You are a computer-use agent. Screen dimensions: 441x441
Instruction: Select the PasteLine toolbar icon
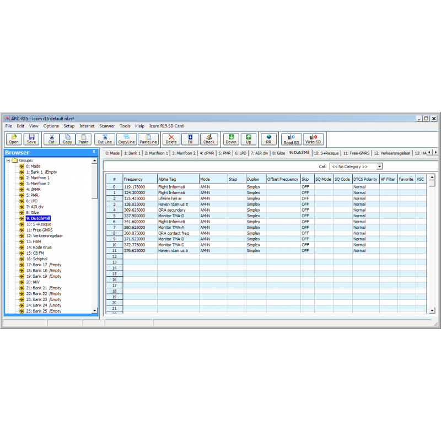point(148,139)
